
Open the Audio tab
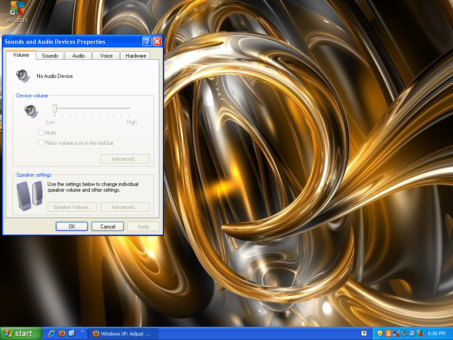pyautogui.click(x=78, y=56)
